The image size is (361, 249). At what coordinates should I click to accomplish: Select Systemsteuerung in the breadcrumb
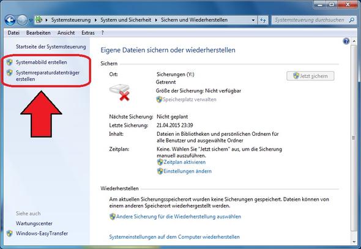click(71, 20)
